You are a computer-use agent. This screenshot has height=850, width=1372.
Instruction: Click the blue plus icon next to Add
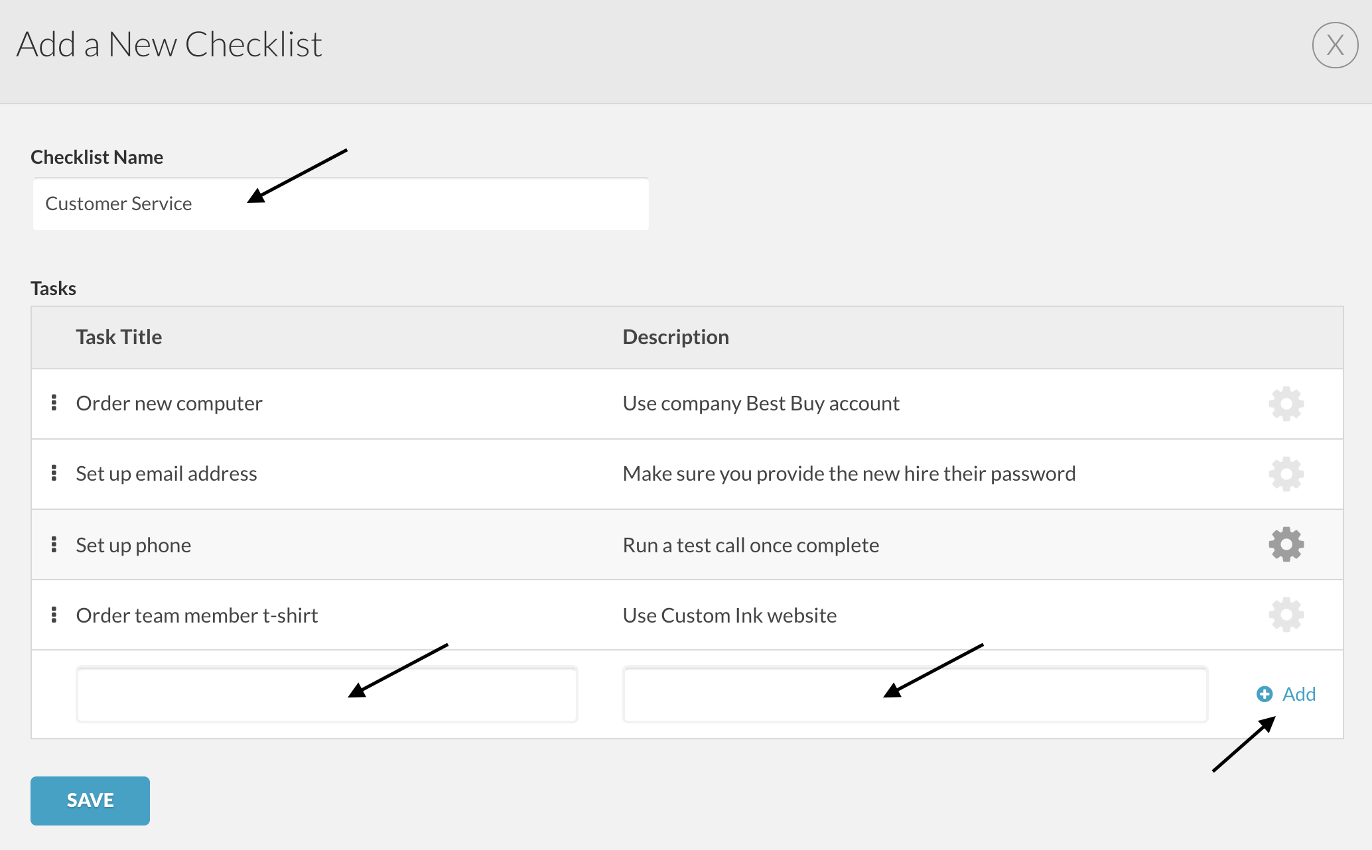click(1265, 694)
